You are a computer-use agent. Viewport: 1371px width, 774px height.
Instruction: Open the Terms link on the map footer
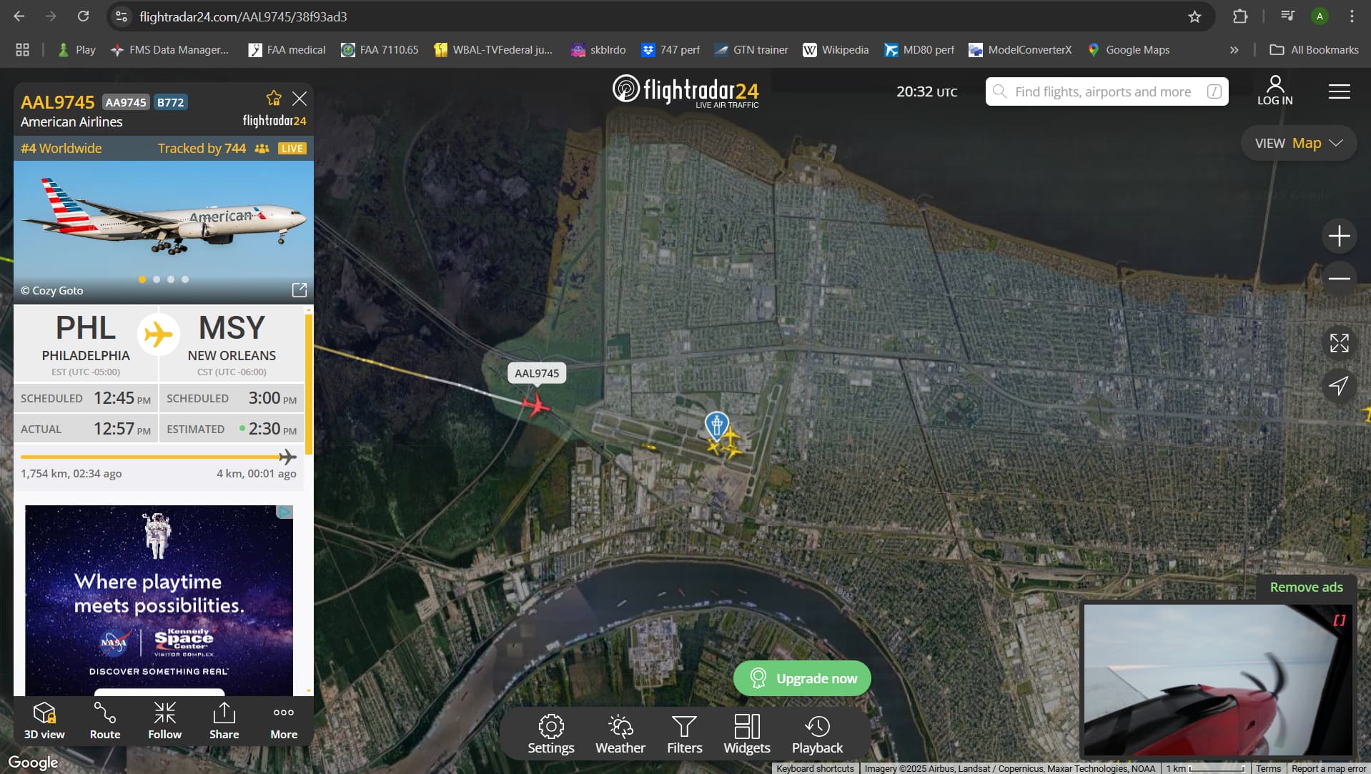pyautogui.click(x=1268, y=768)
